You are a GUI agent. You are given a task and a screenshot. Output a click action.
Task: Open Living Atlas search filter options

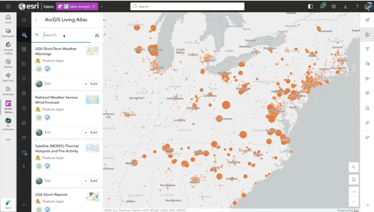click(97, 35)
